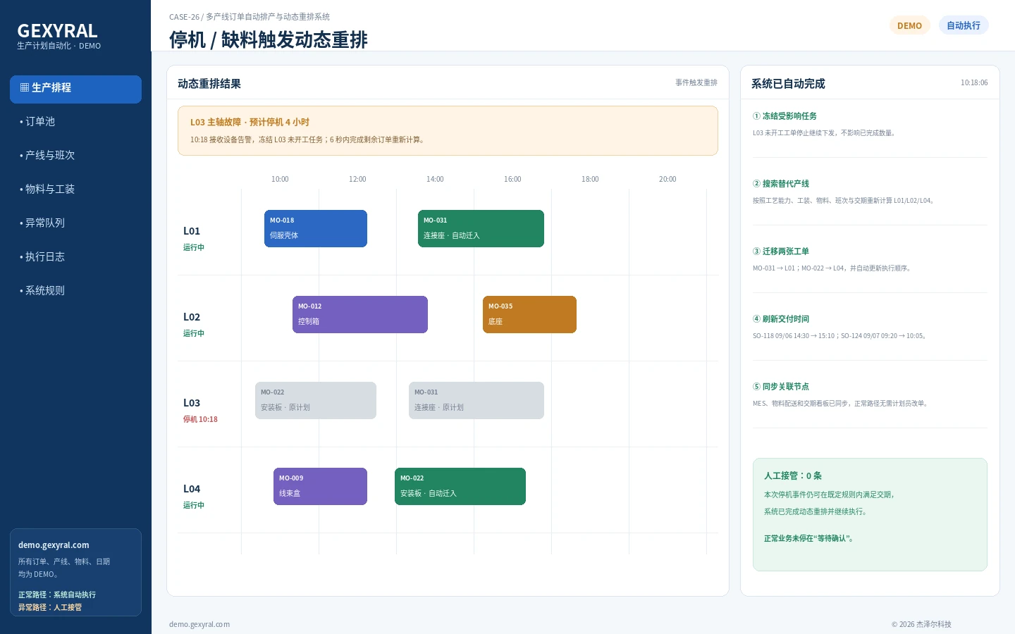The image size is (1015, 634).
Task: Select grey MO-031 连接座 原计划 block
Action: [476, 400]
